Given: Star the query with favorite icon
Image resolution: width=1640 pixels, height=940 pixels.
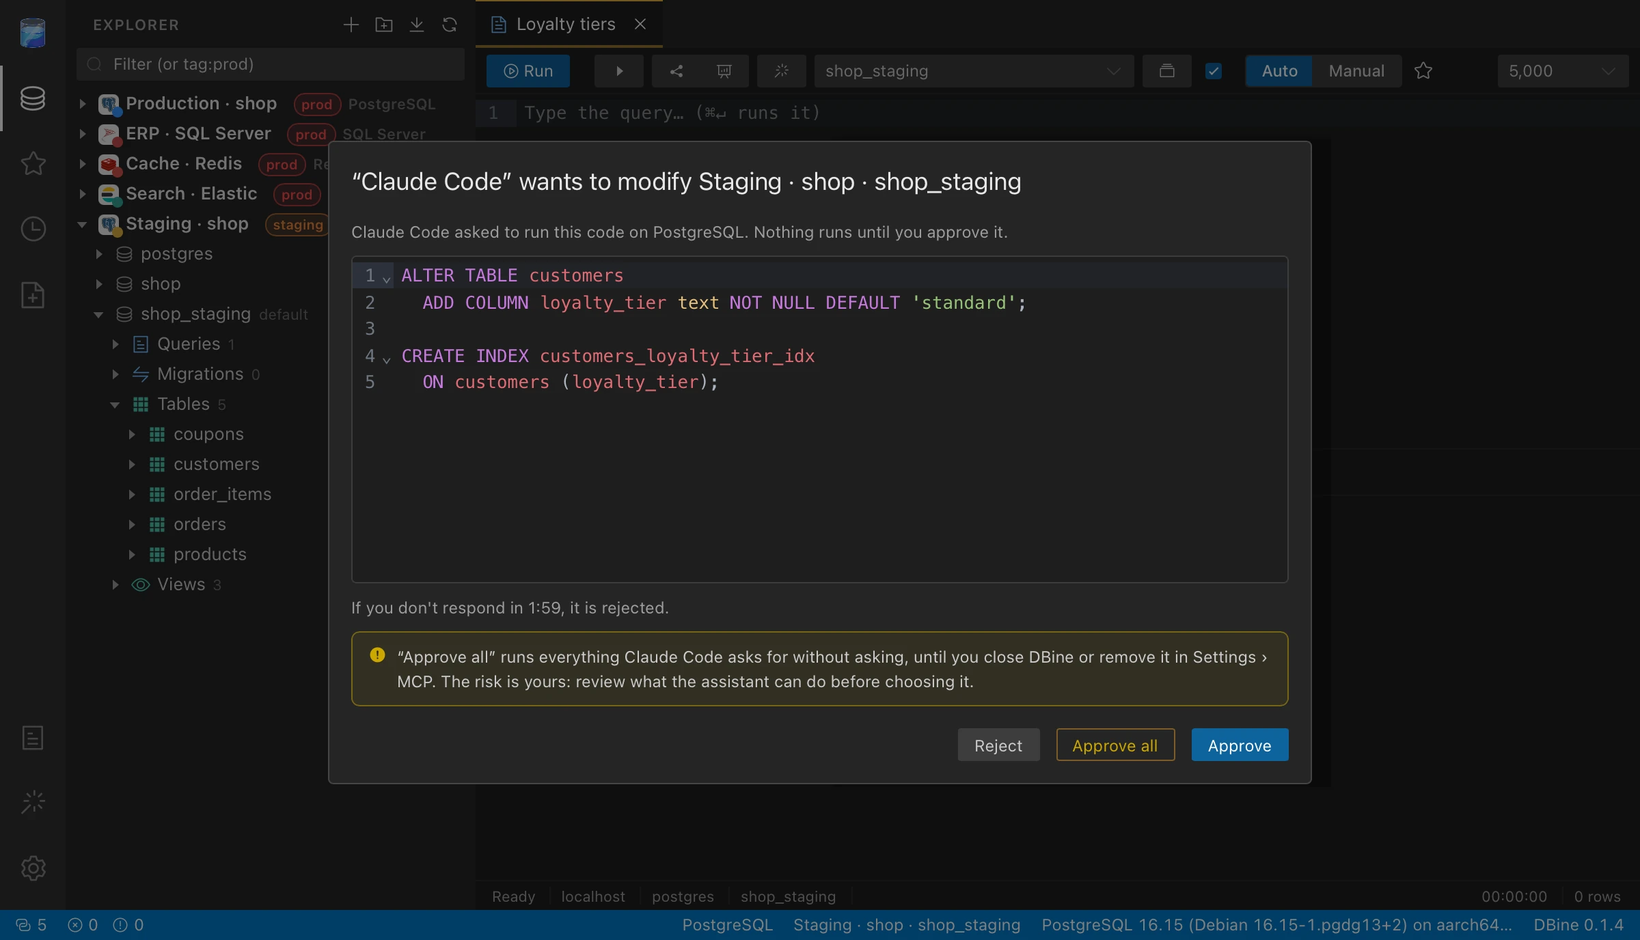Looking at the screenshot, I should [x=1423, y=71].
